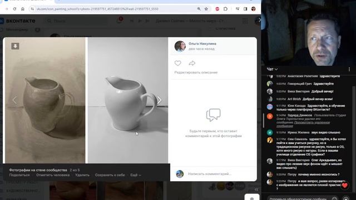Open VK notifications bell
Image resolution: width=356 pixels, height=200 pixels.
tap(119, 21)
